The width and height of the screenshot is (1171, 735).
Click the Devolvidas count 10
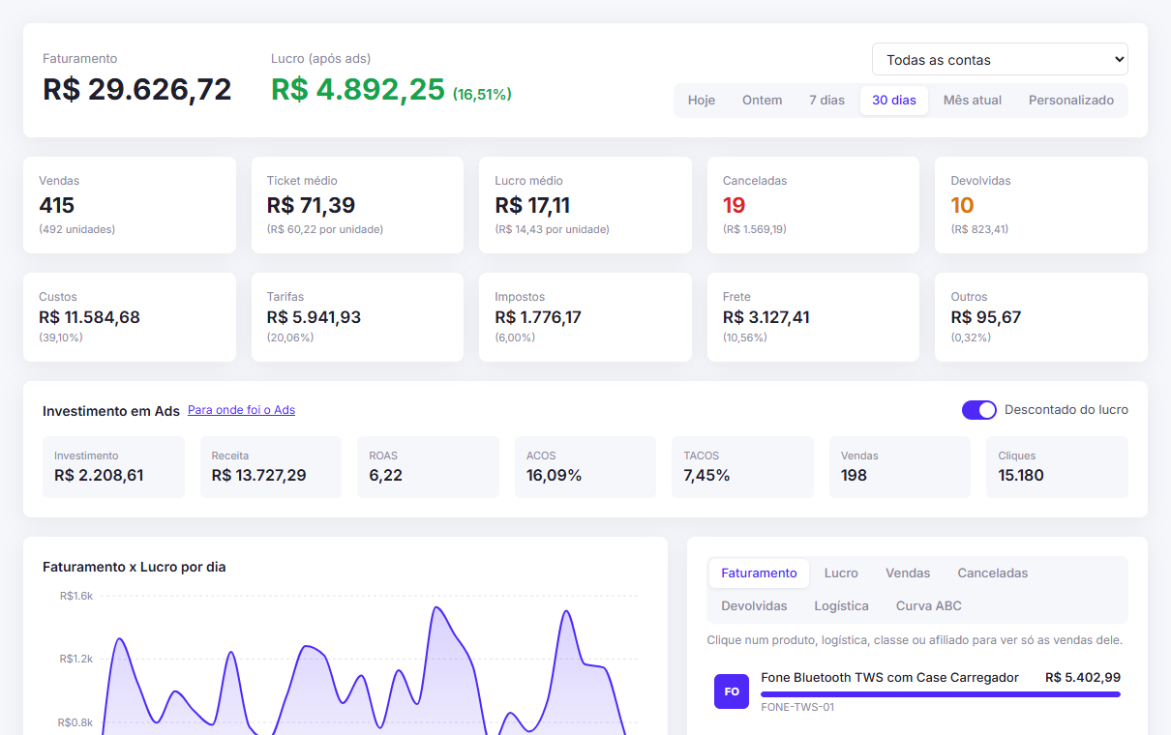(962, 205)
